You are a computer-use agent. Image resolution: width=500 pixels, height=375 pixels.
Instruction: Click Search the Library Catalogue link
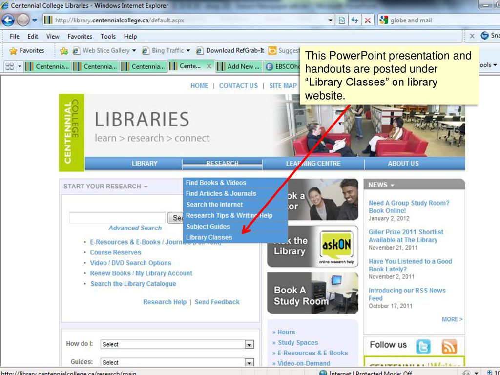[x=133, y=284]
